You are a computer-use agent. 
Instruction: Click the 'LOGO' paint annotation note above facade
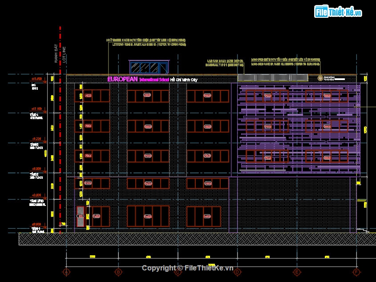285,62
